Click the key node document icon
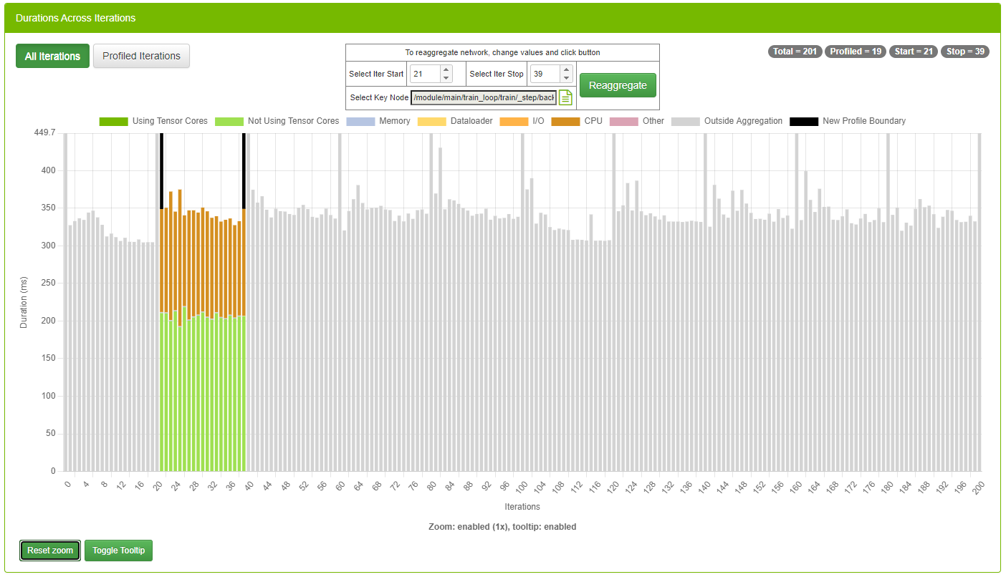 (x=565, y=97)
